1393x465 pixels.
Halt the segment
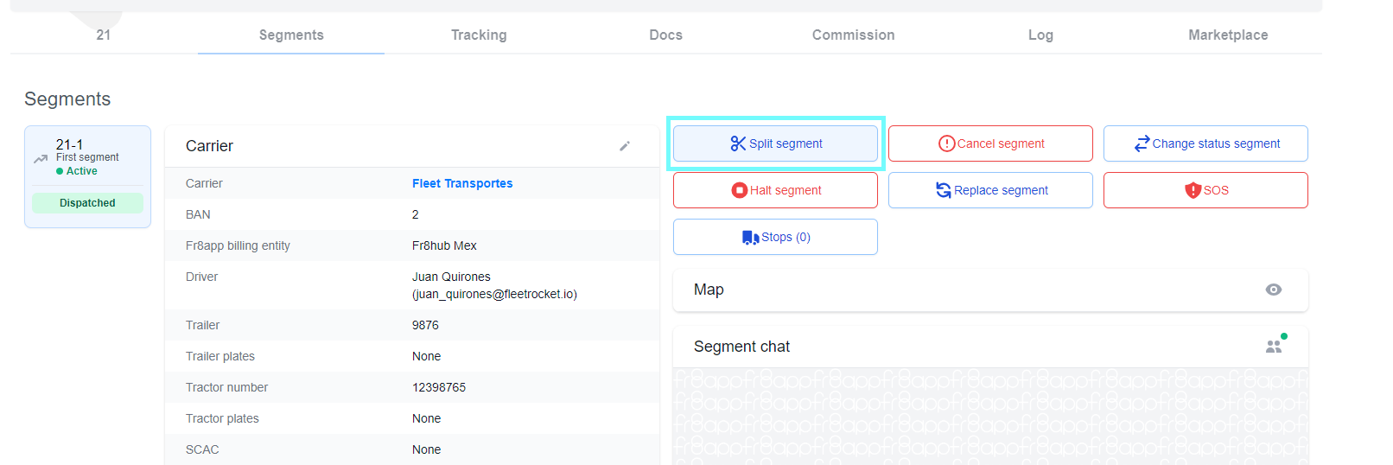[775, 190]
